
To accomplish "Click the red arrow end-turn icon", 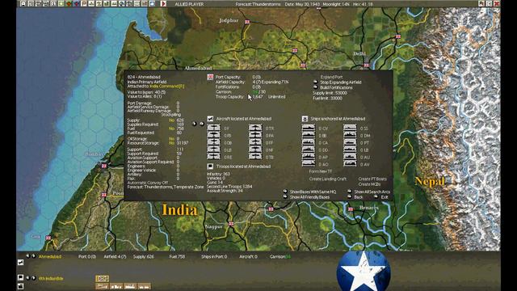I will (163, 3).
